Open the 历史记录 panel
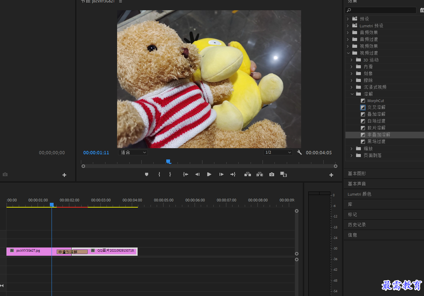 point(357,225)
